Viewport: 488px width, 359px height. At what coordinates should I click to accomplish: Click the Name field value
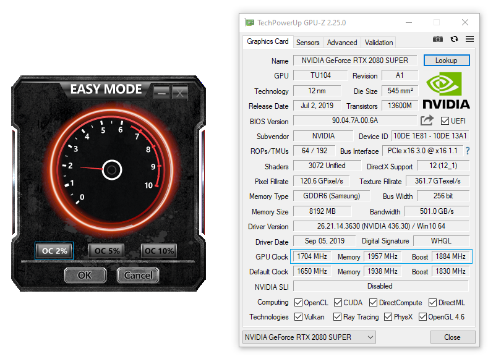click(x=355, y=61)
